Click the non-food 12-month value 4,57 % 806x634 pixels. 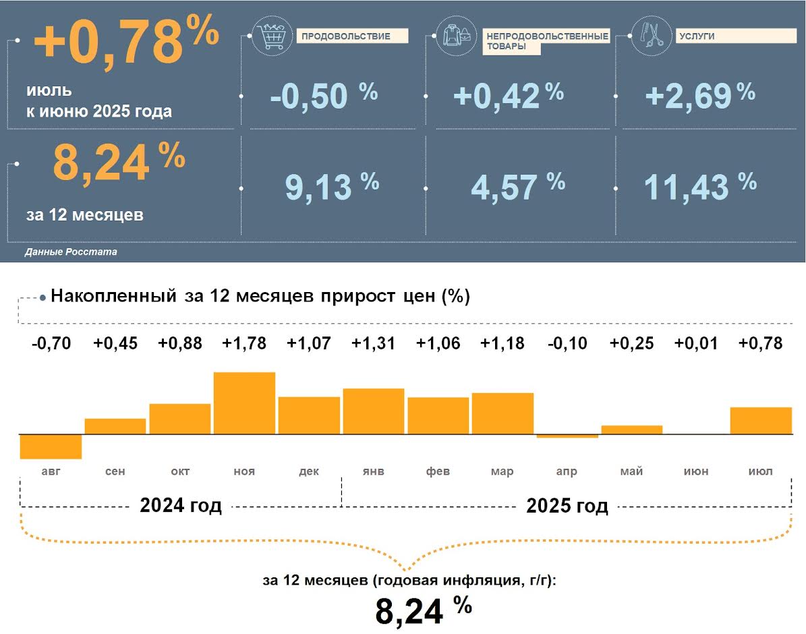point(517,186)
